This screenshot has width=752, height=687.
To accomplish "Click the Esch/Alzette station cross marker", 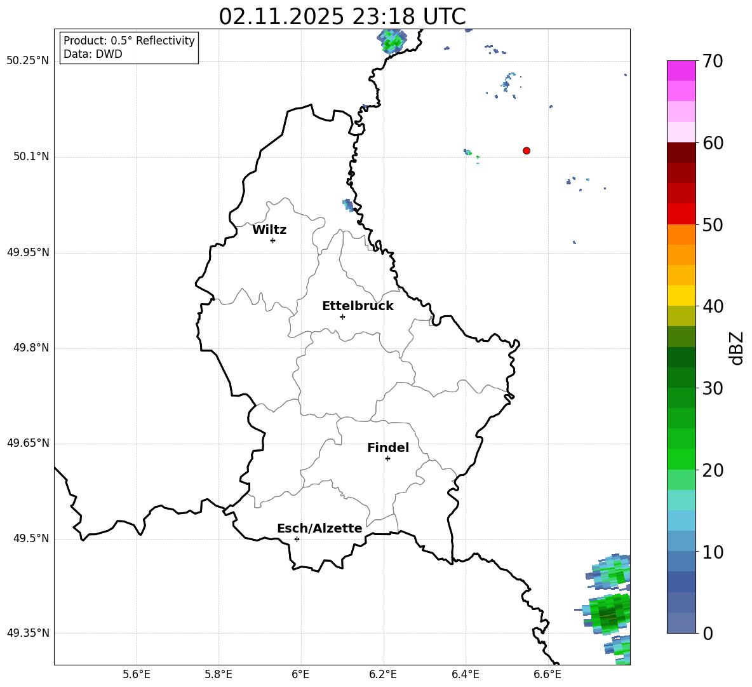I will coord(297,539).
